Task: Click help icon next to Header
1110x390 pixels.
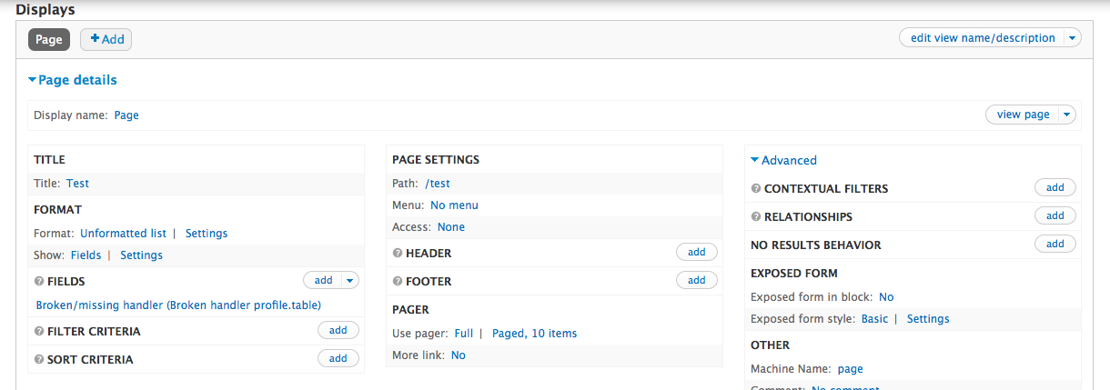Action: point(398,254)
